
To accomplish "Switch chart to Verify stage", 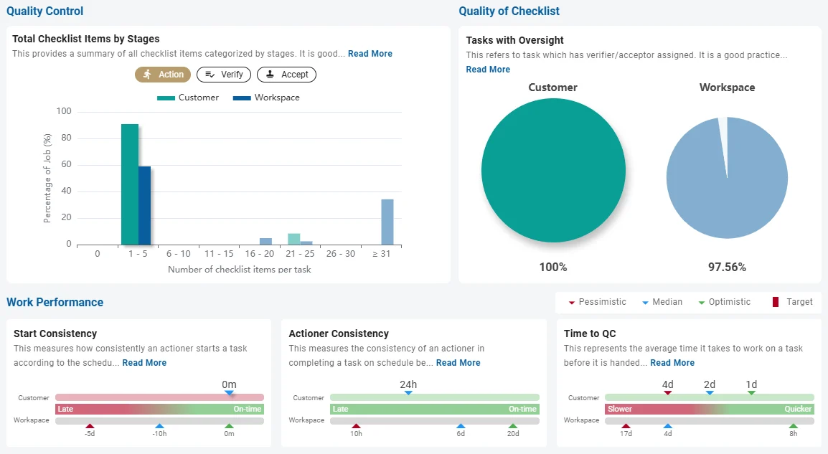I will (224, 75).
